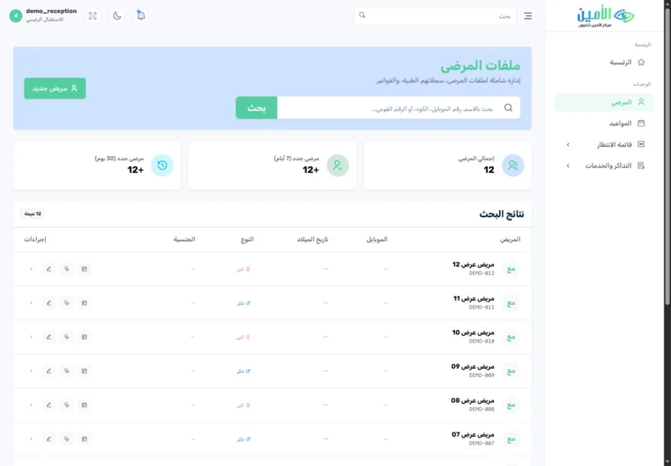Open patient مريض عرض 11 name link
The height and width of the screenshot is (466, 671).
click(x=474, y=298)
